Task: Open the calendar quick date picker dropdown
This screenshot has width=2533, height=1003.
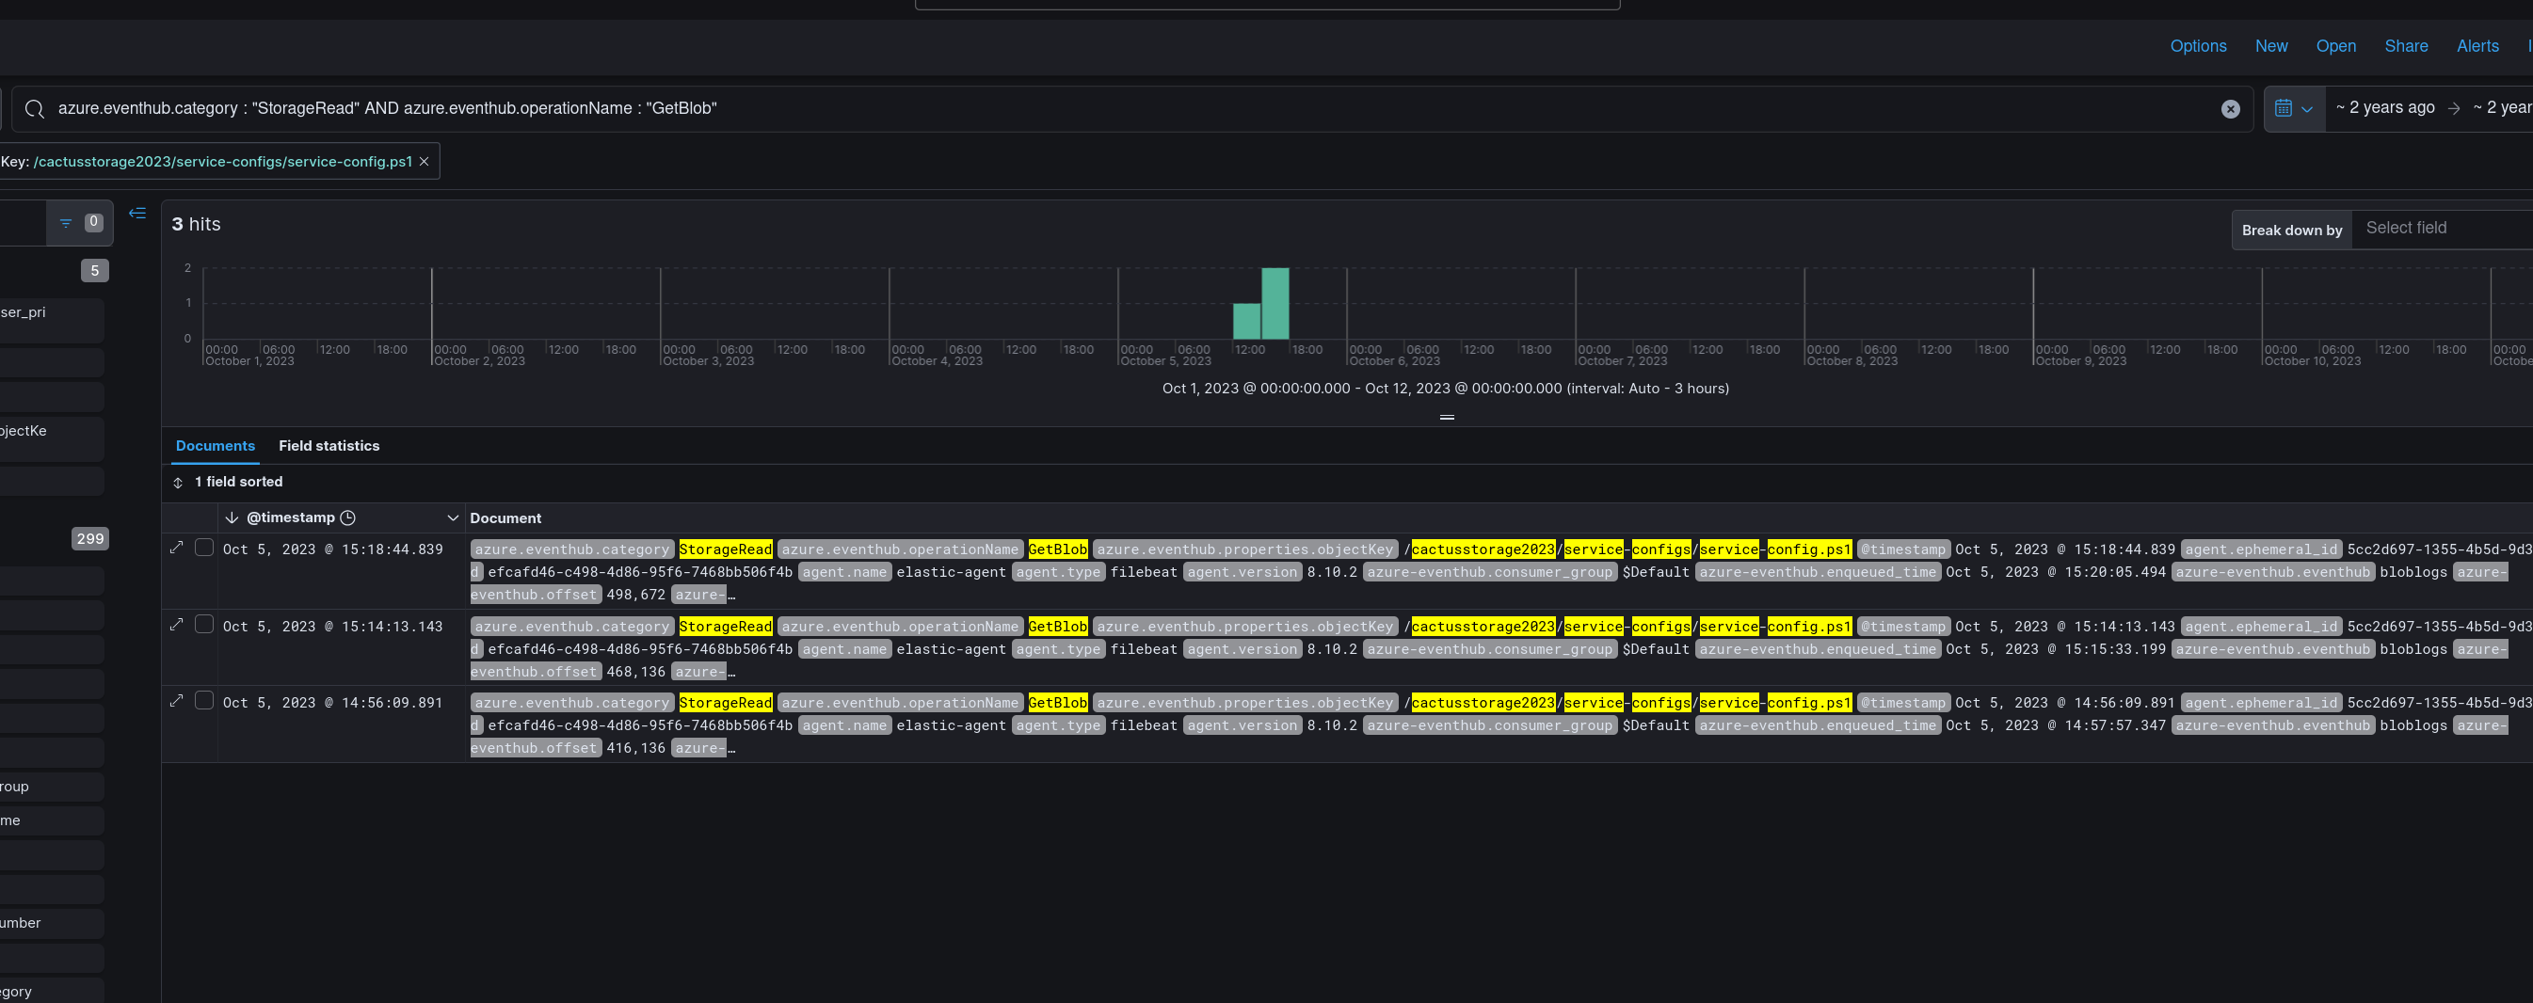Action: pyautogui.click(x=2293, y=109)
